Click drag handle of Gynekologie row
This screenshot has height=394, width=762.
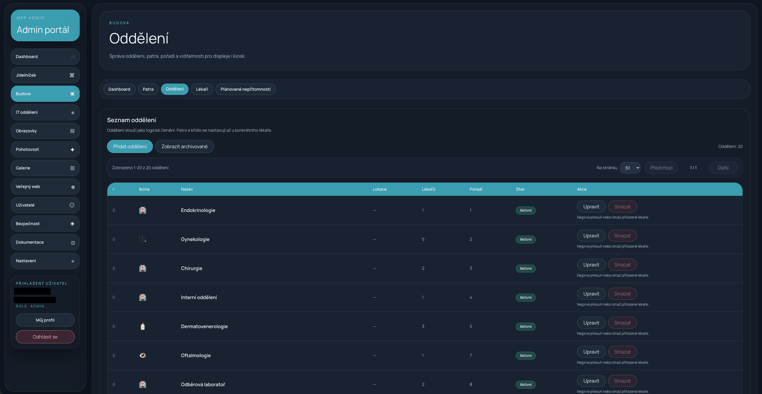(x=114, y=239)
